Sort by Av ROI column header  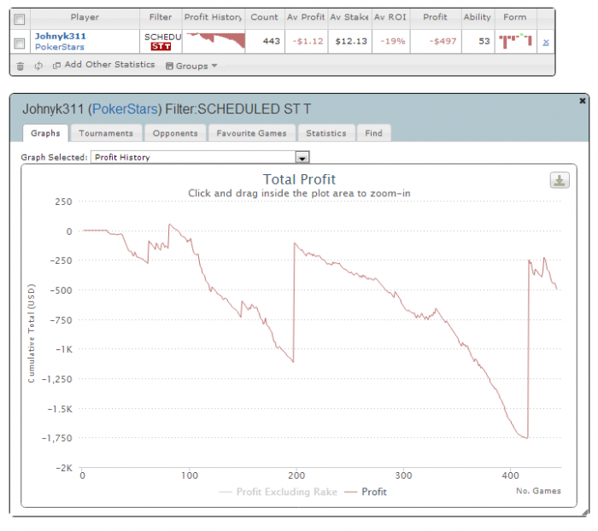(x=390, y=17)
